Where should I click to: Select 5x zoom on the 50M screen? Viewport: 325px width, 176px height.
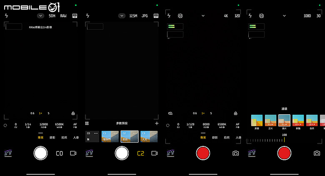48,113
